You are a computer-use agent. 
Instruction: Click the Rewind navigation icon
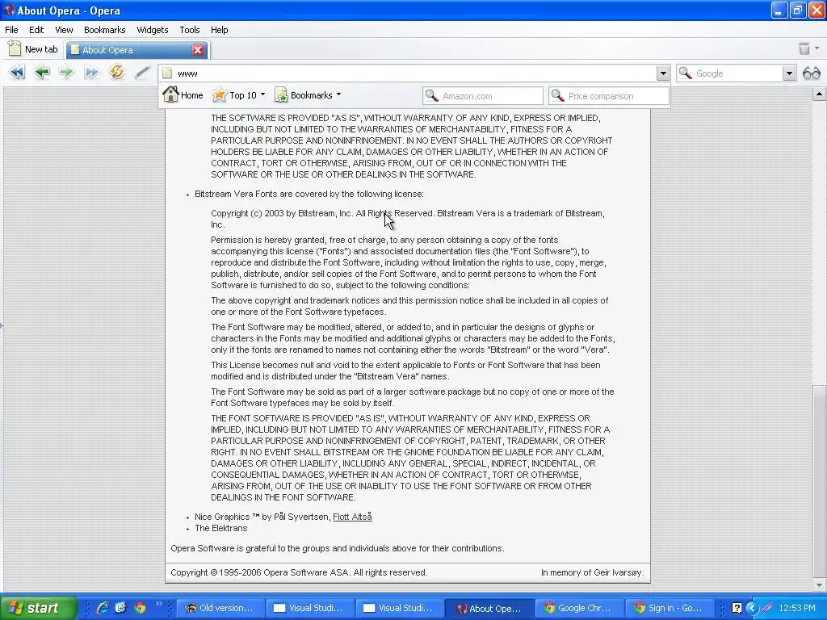click(17, 72)
